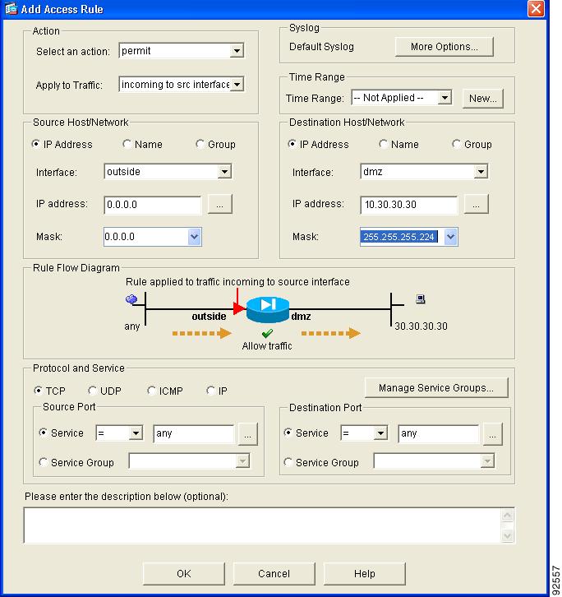Click the '30.30.30.30' diagram label
Screen dimensions: 562x597
point(421,326)
